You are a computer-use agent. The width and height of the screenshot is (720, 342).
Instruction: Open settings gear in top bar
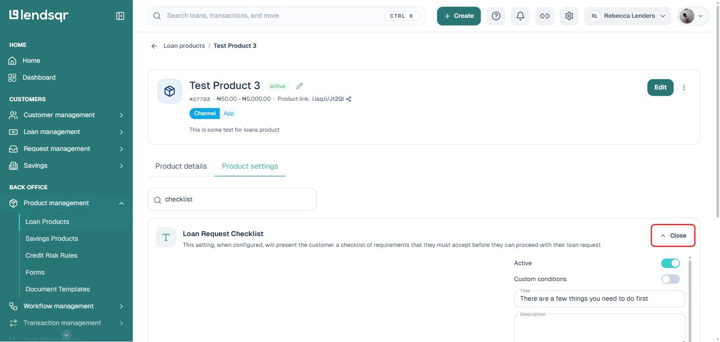click(x=569, y=16)
